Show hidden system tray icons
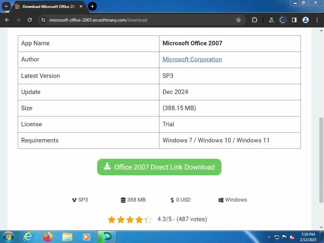This screenshot has width=324, height=243. pos(269,237)
